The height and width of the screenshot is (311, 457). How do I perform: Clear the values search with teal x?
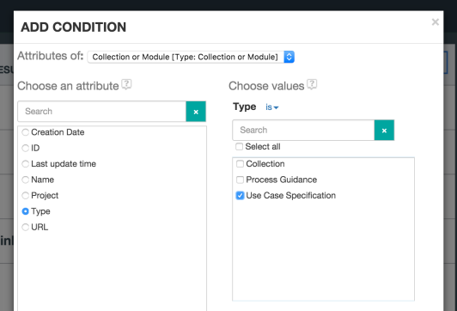point(384,130)
